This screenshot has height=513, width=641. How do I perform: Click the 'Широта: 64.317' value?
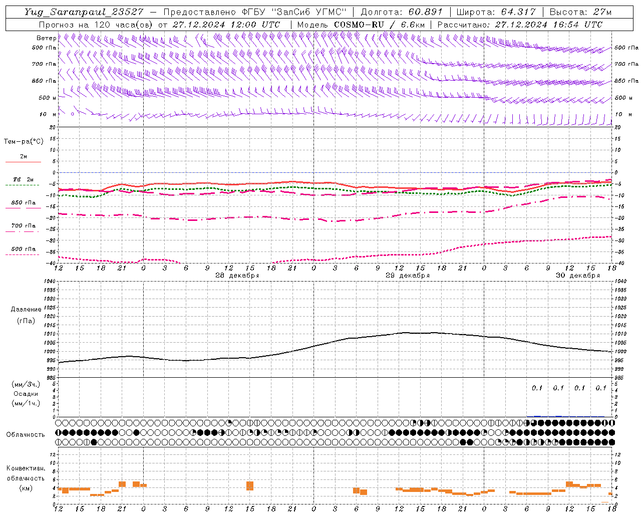coord(496,12)
